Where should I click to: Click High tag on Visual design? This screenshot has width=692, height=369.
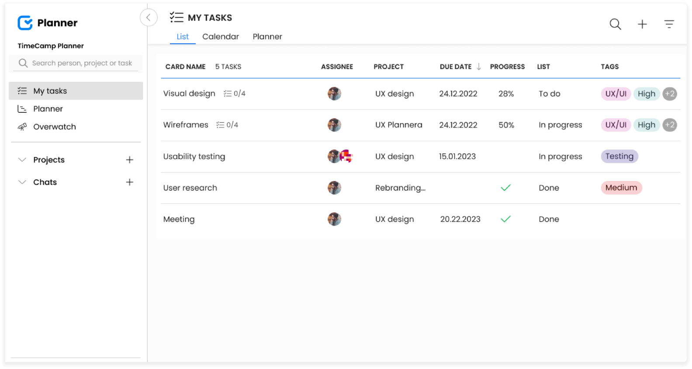pos(647,94)
